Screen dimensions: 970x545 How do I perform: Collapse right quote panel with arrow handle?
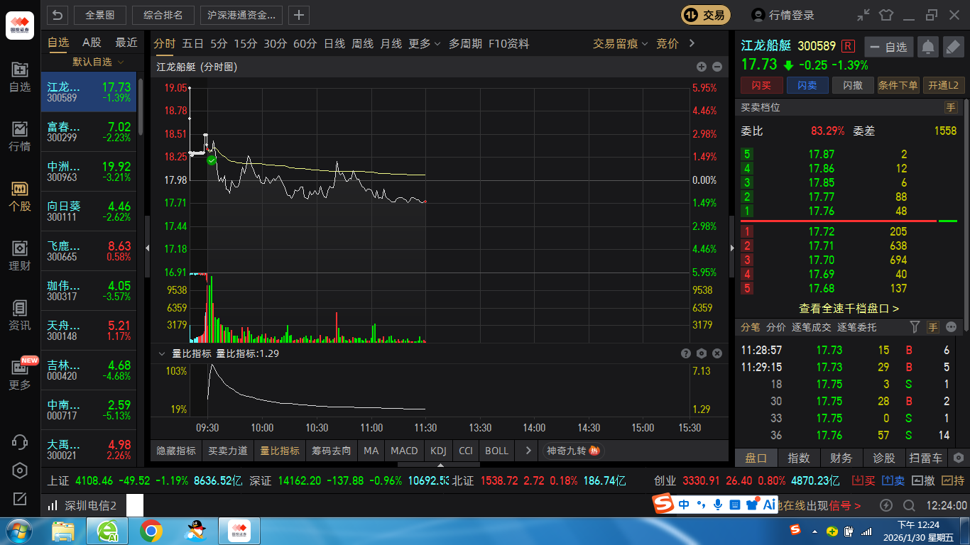732,248
